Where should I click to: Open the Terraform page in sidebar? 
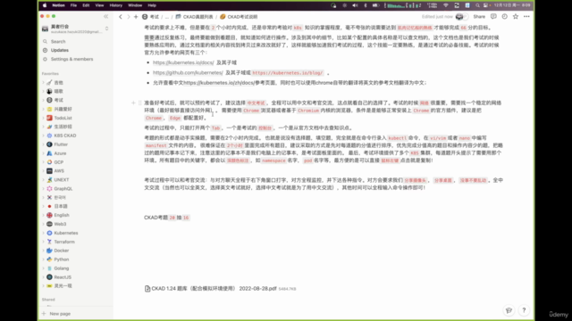(64, 242)
